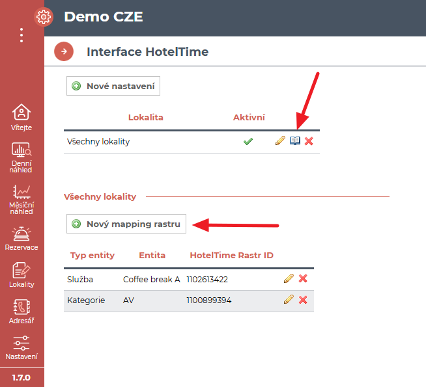Click HotelTime Rastr ID column header

click(231, 256)
